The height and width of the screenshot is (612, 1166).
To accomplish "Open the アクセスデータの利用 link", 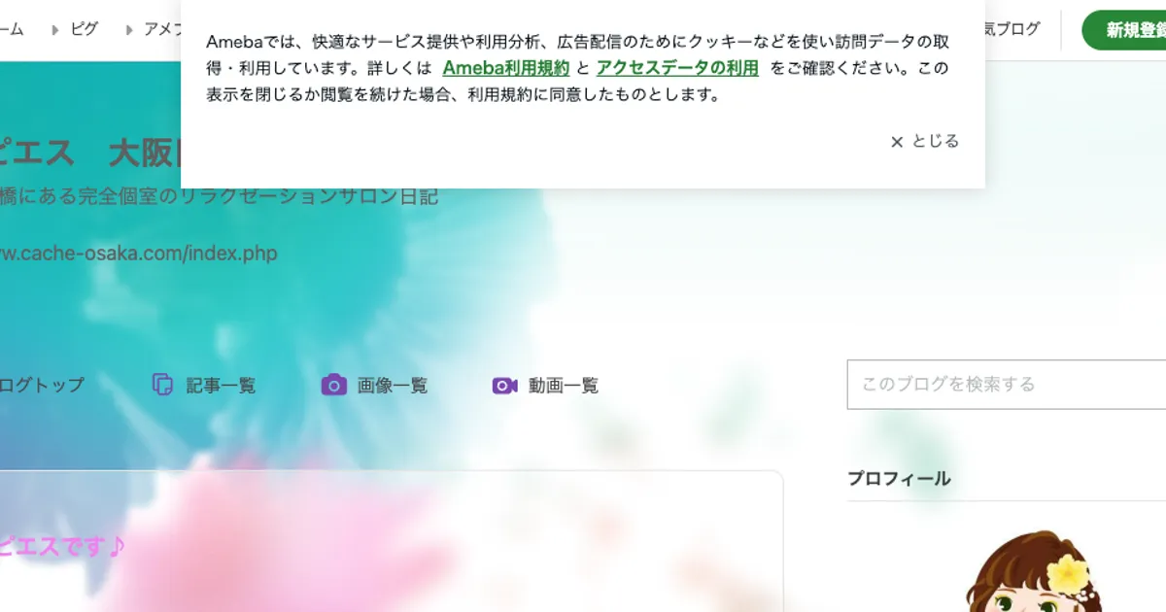I will [x=677, y=68].
